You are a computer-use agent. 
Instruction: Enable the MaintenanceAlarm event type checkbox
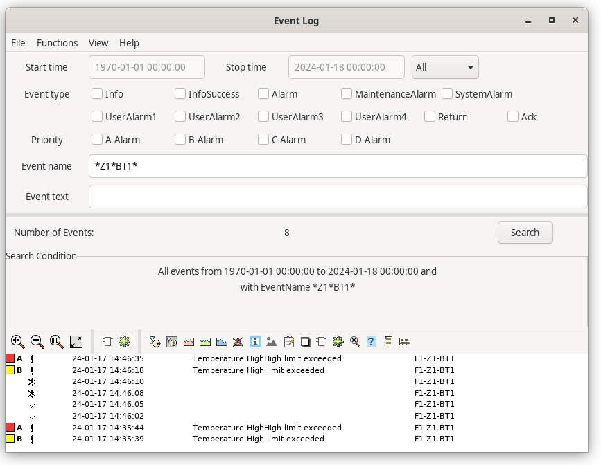[347, 94]
